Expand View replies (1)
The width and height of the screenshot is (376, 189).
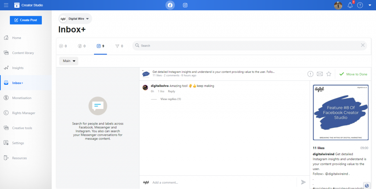coord(170,99)
